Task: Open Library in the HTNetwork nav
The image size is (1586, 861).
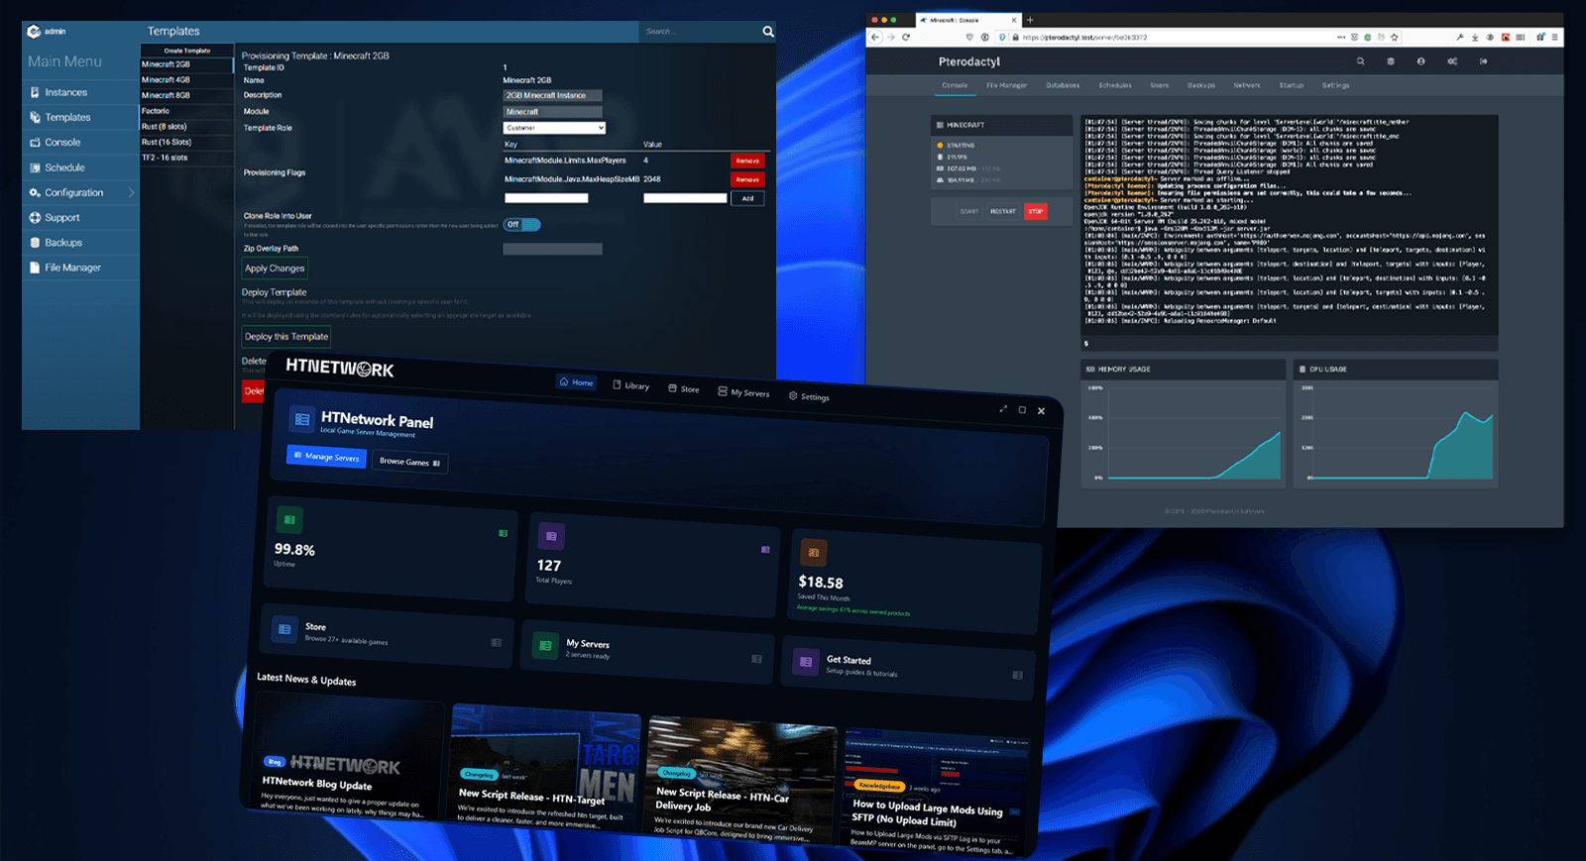Action: pyautogui.click(x=631, y=385)
